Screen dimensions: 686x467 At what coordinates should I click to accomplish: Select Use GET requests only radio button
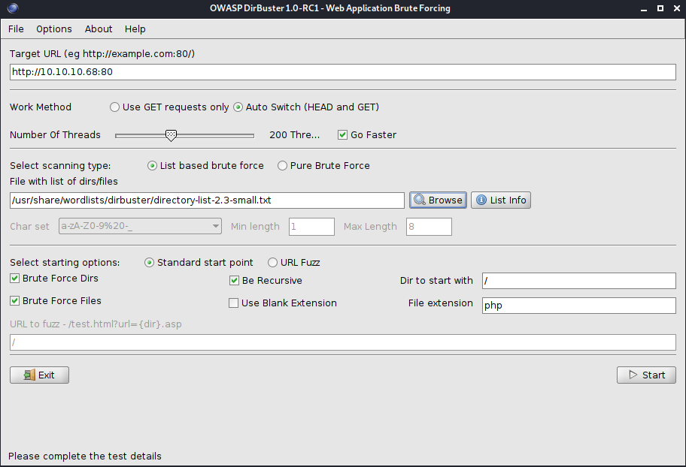click(114, 107)
